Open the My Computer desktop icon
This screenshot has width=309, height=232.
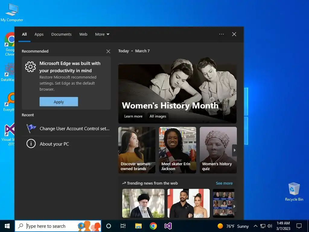(12, 13)
